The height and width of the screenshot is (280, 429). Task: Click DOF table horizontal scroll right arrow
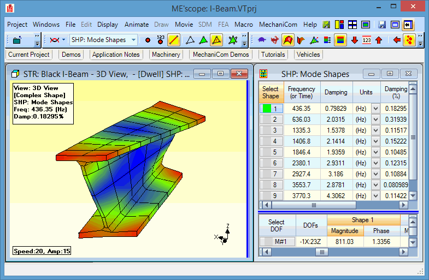coord(403,252)
